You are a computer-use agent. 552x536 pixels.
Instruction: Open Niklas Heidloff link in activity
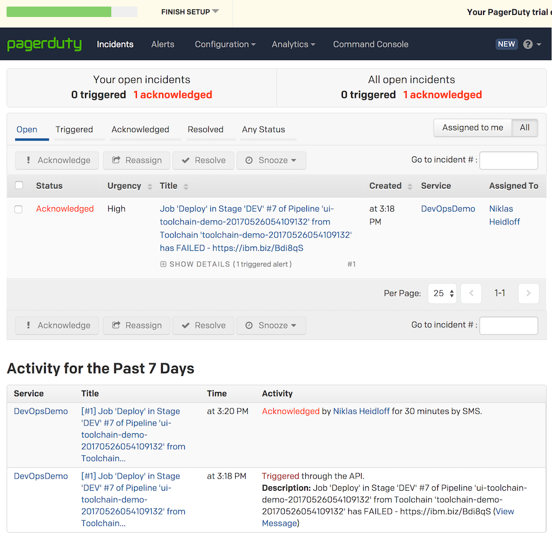[x=361, y=411]
